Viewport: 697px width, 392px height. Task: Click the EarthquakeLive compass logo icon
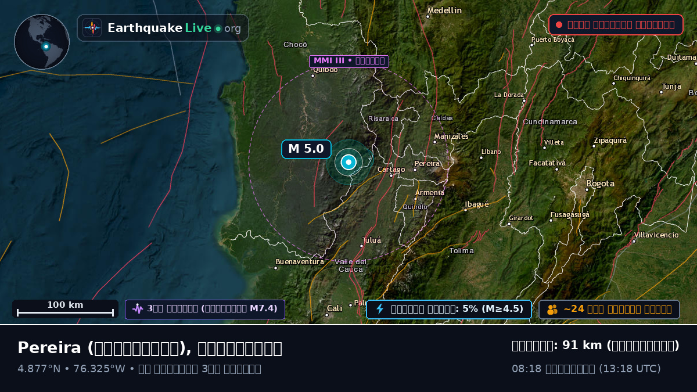point(92,28)
